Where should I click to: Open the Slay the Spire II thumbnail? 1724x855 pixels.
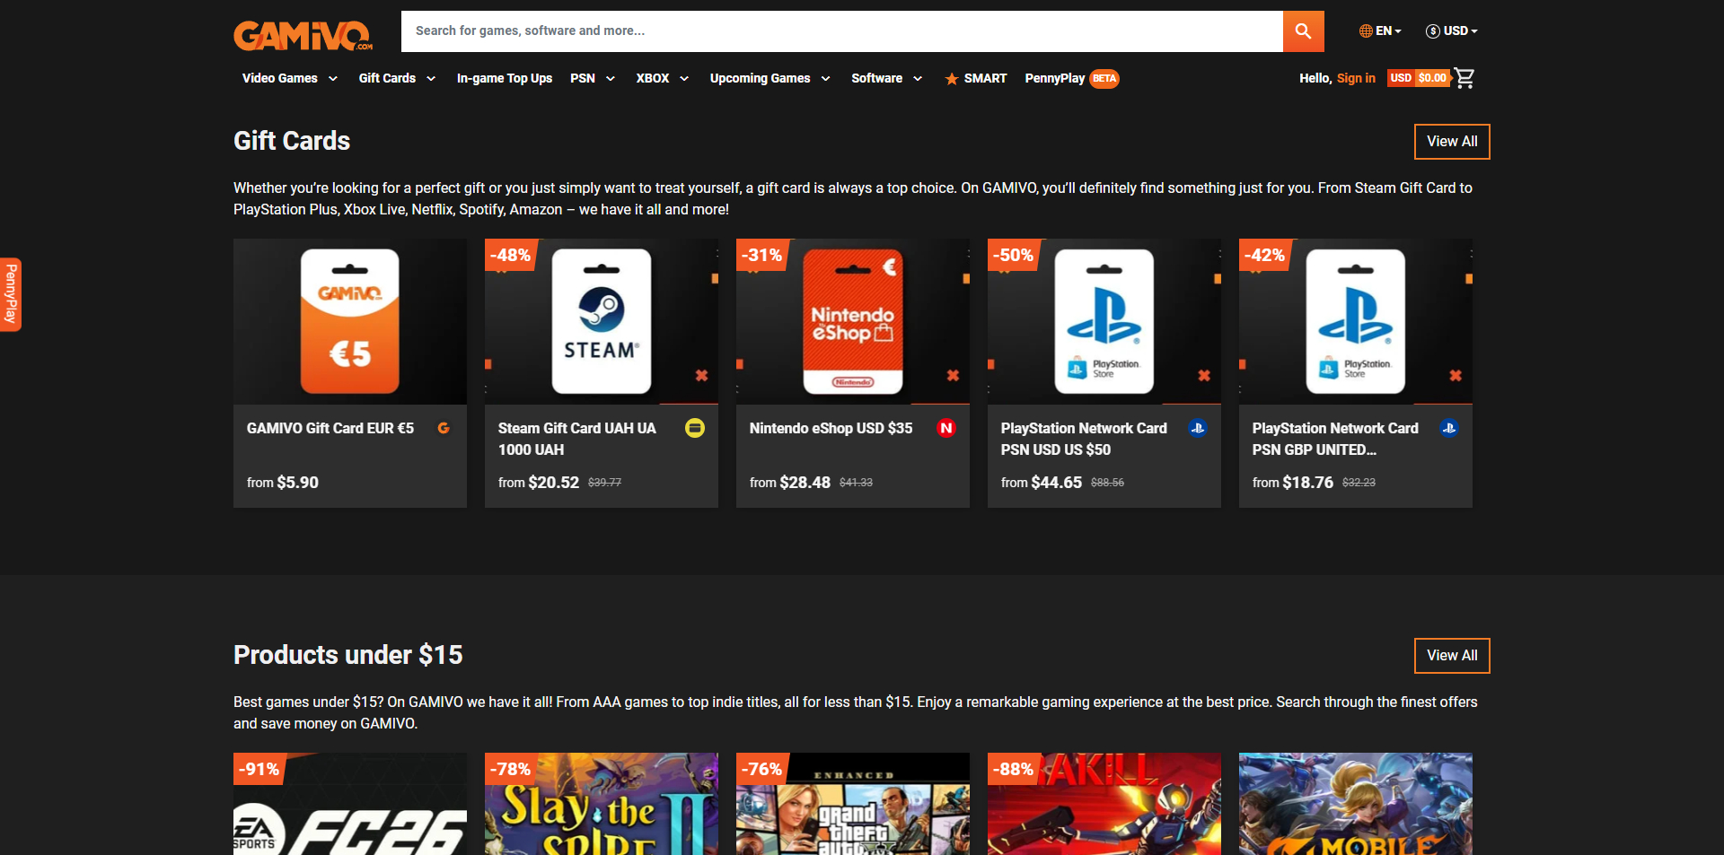coord(602,804)
